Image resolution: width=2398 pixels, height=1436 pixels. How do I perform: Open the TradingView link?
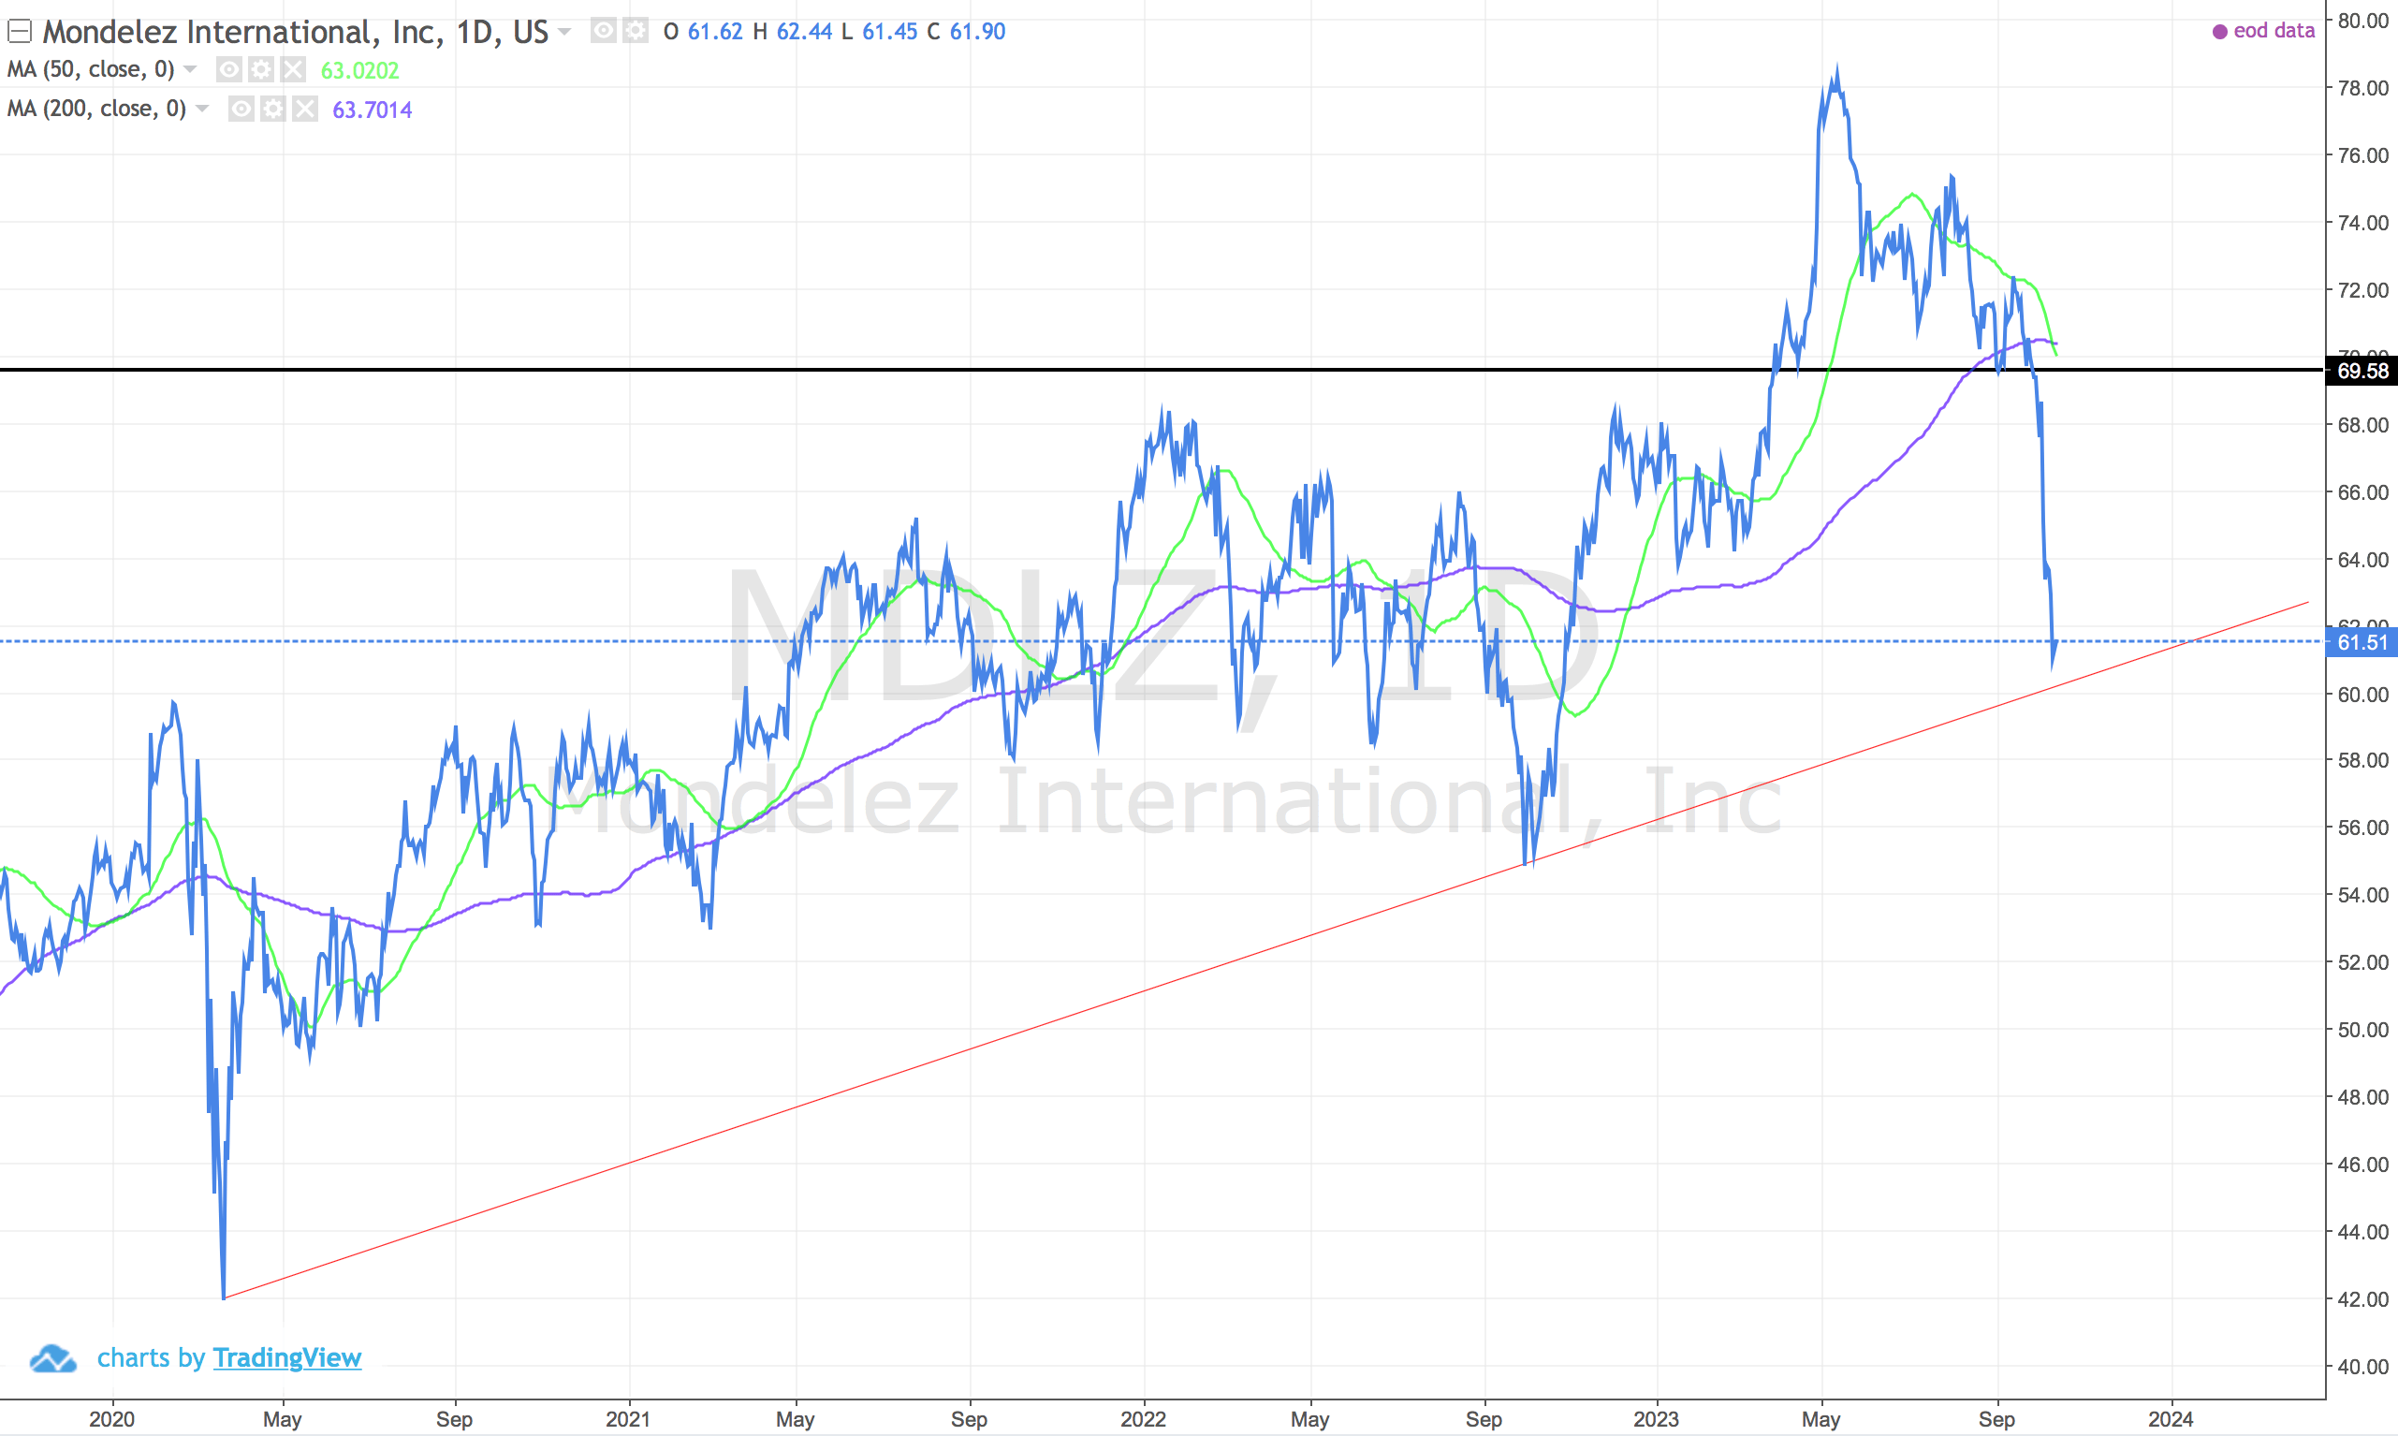pos(287,1357)
